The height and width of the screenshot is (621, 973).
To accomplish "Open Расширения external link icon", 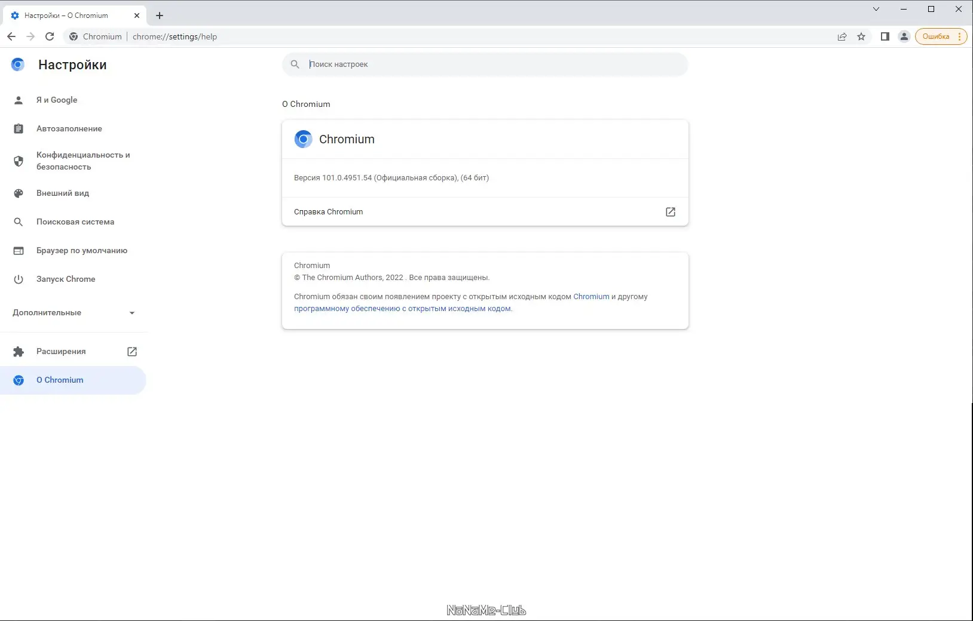I will click(x=132, y=352).
